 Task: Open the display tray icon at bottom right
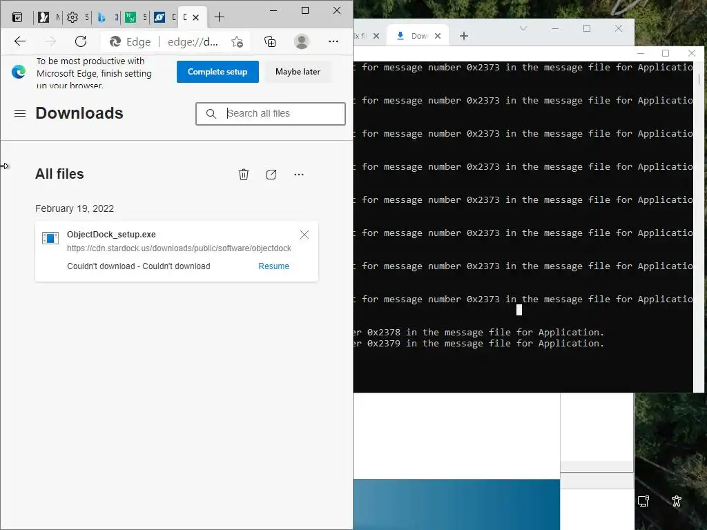click(643, 501)
